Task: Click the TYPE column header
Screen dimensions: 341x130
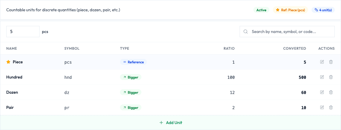Action: pos(125,48)
